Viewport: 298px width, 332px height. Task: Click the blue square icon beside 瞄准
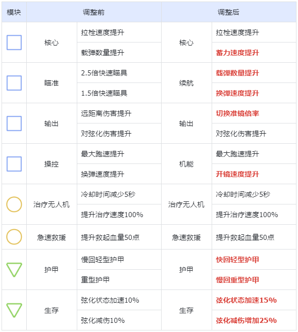[14, 83]
